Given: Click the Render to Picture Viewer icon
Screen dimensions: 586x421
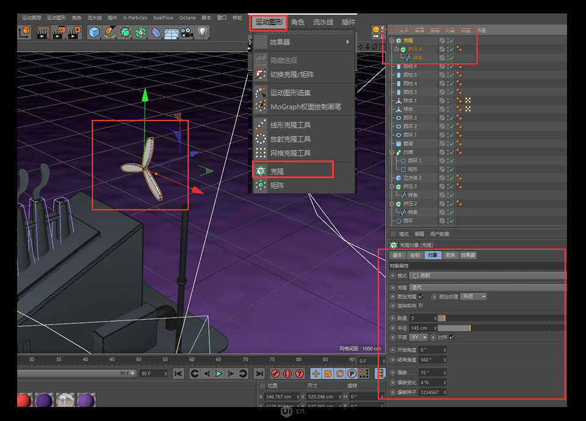Looking at the screenshot, I should (x=58, y=34).
